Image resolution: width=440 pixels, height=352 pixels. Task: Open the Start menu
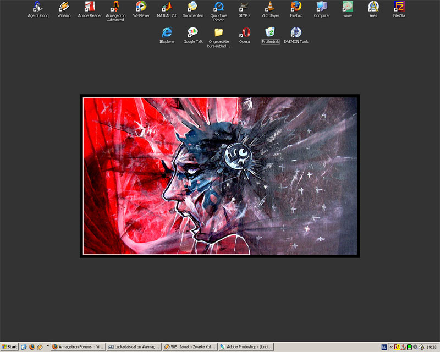point(9,347)
